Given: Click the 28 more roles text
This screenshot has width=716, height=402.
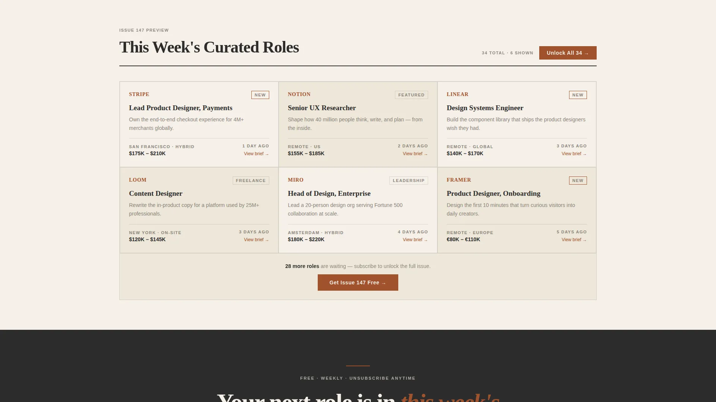Looking at the screenshot, I should tap(302, 266).
